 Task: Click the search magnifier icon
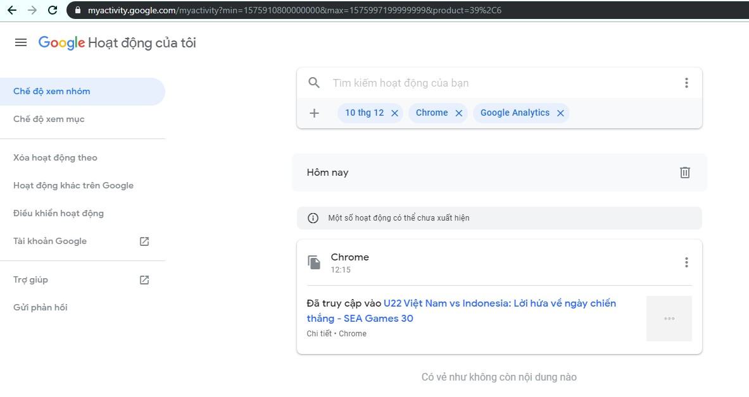click(314, 83)
